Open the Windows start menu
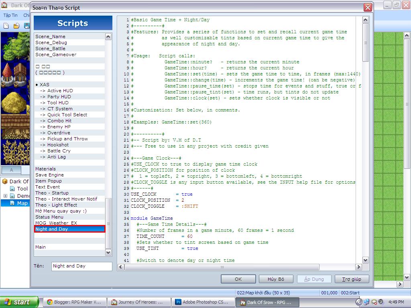This screenshot has height=308, width=411. coord(19,302)
